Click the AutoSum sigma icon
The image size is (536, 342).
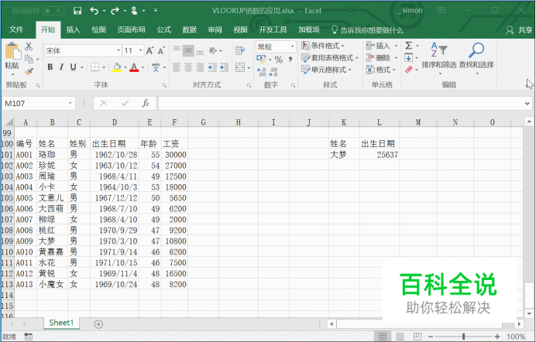click(x=408, y=46)
